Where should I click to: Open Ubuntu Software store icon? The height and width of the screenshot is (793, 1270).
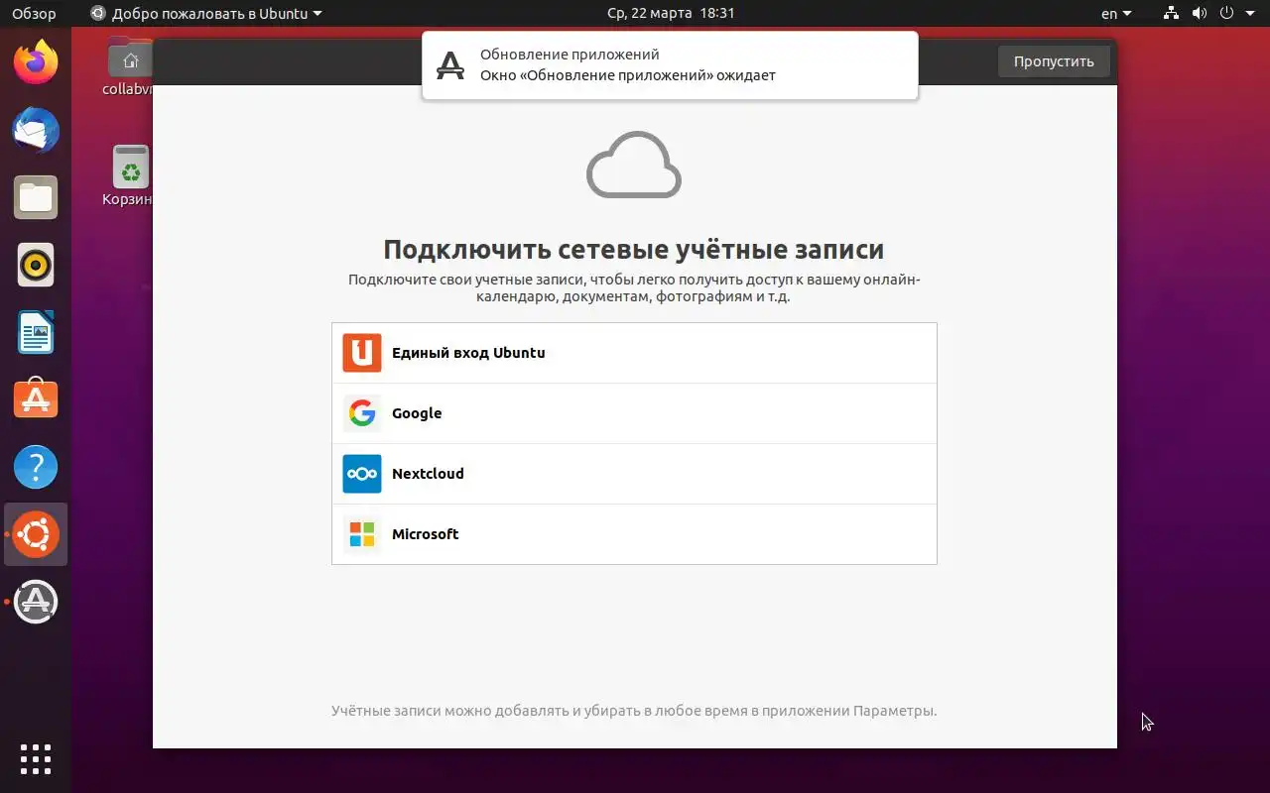pyautogui.click(x=36, y=399)
